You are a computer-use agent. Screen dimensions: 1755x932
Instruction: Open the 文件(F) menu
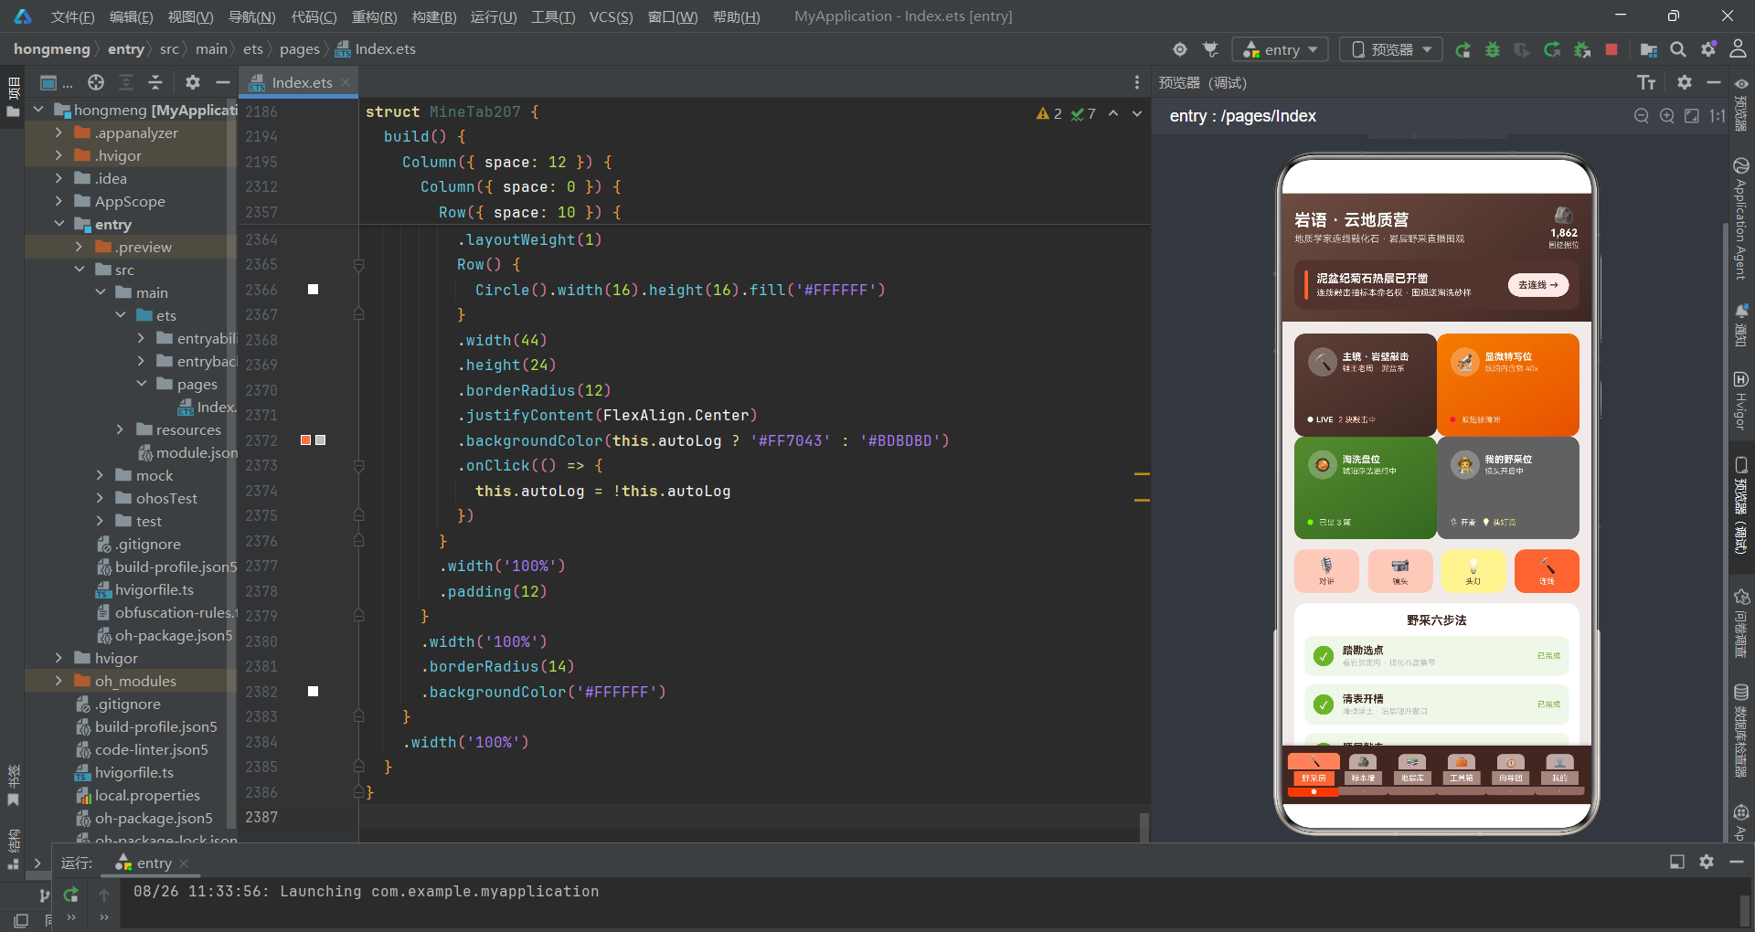pos(72,16)
